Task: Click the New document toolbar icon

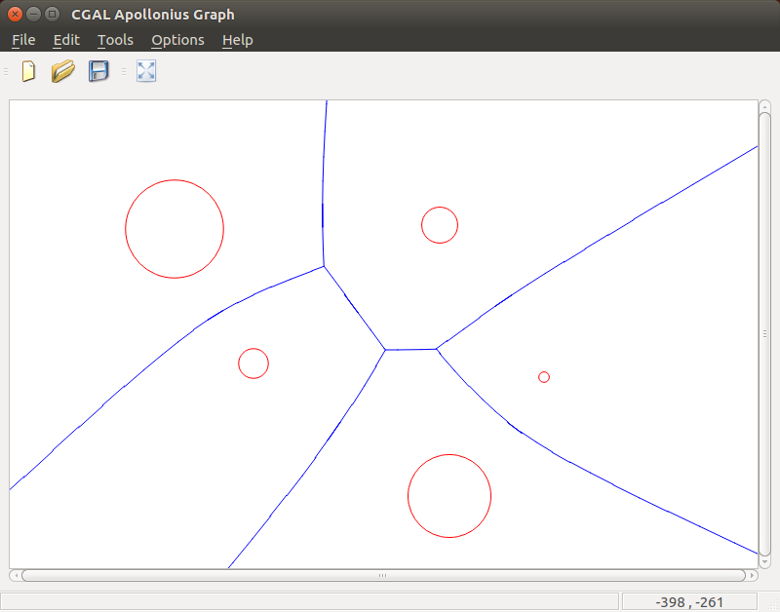Action: pos(28,71)
